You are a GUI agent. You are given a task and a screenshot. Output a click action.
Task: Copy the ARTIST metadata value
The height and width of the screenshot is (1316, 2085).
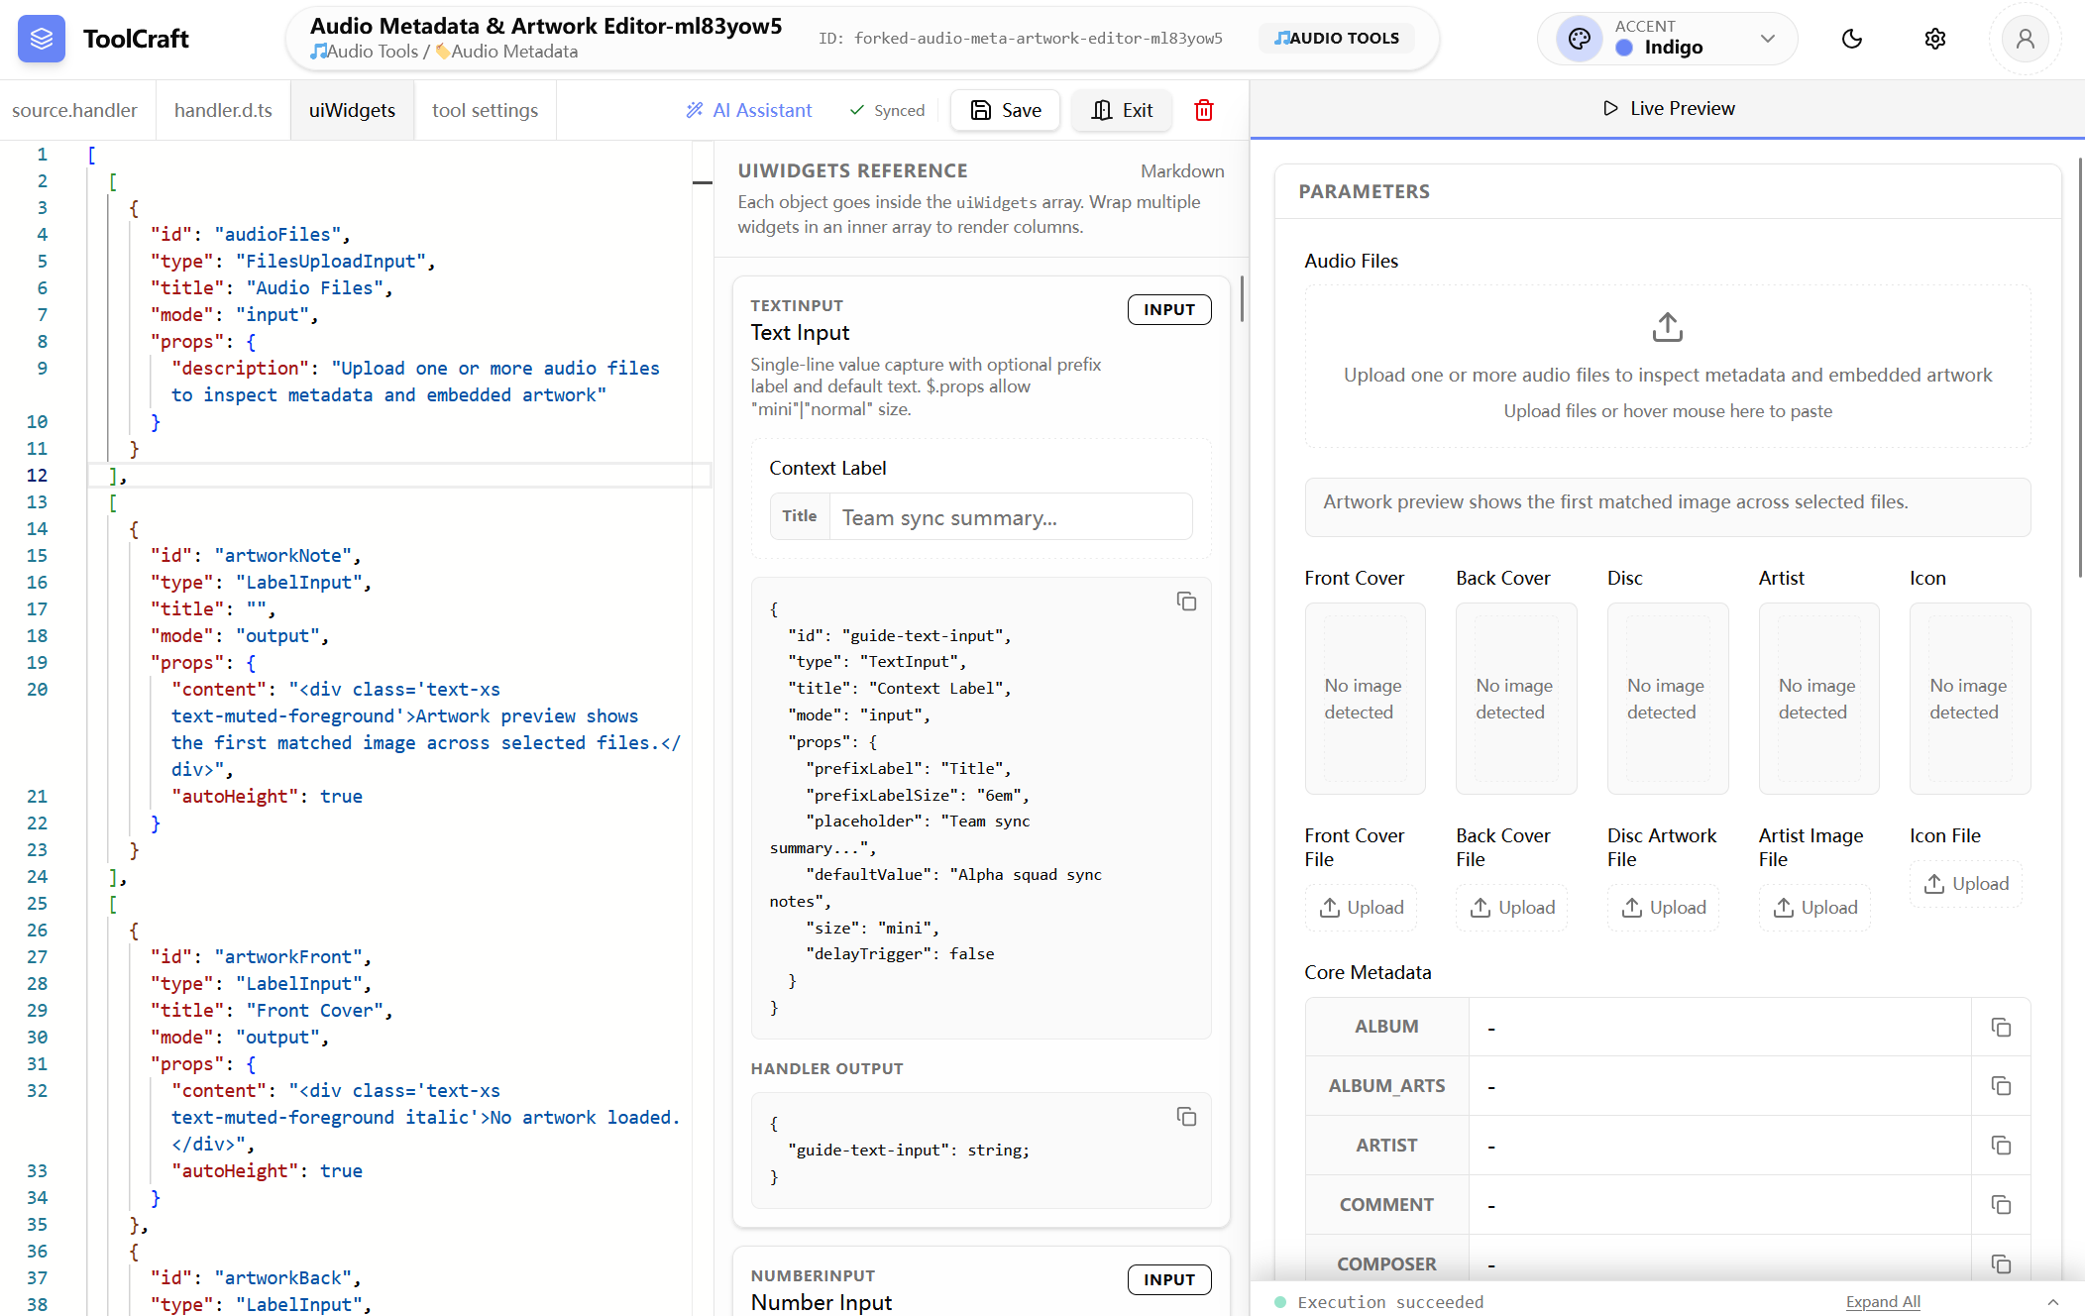click(x=2001, y=1146)
